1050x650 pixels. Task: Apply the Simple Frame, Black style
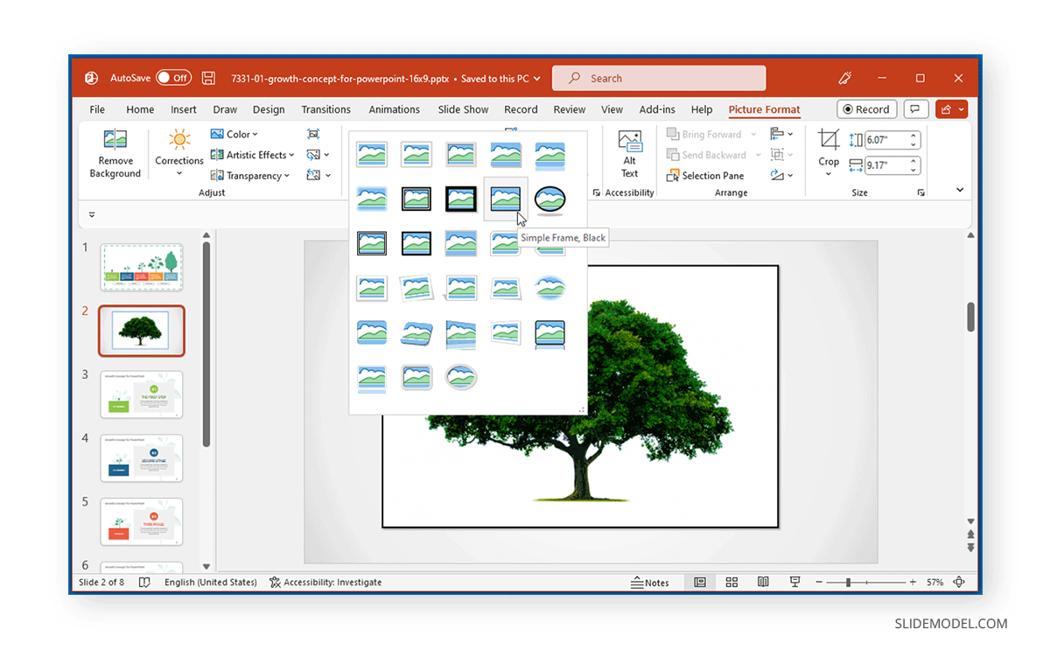tap(505, 199)
